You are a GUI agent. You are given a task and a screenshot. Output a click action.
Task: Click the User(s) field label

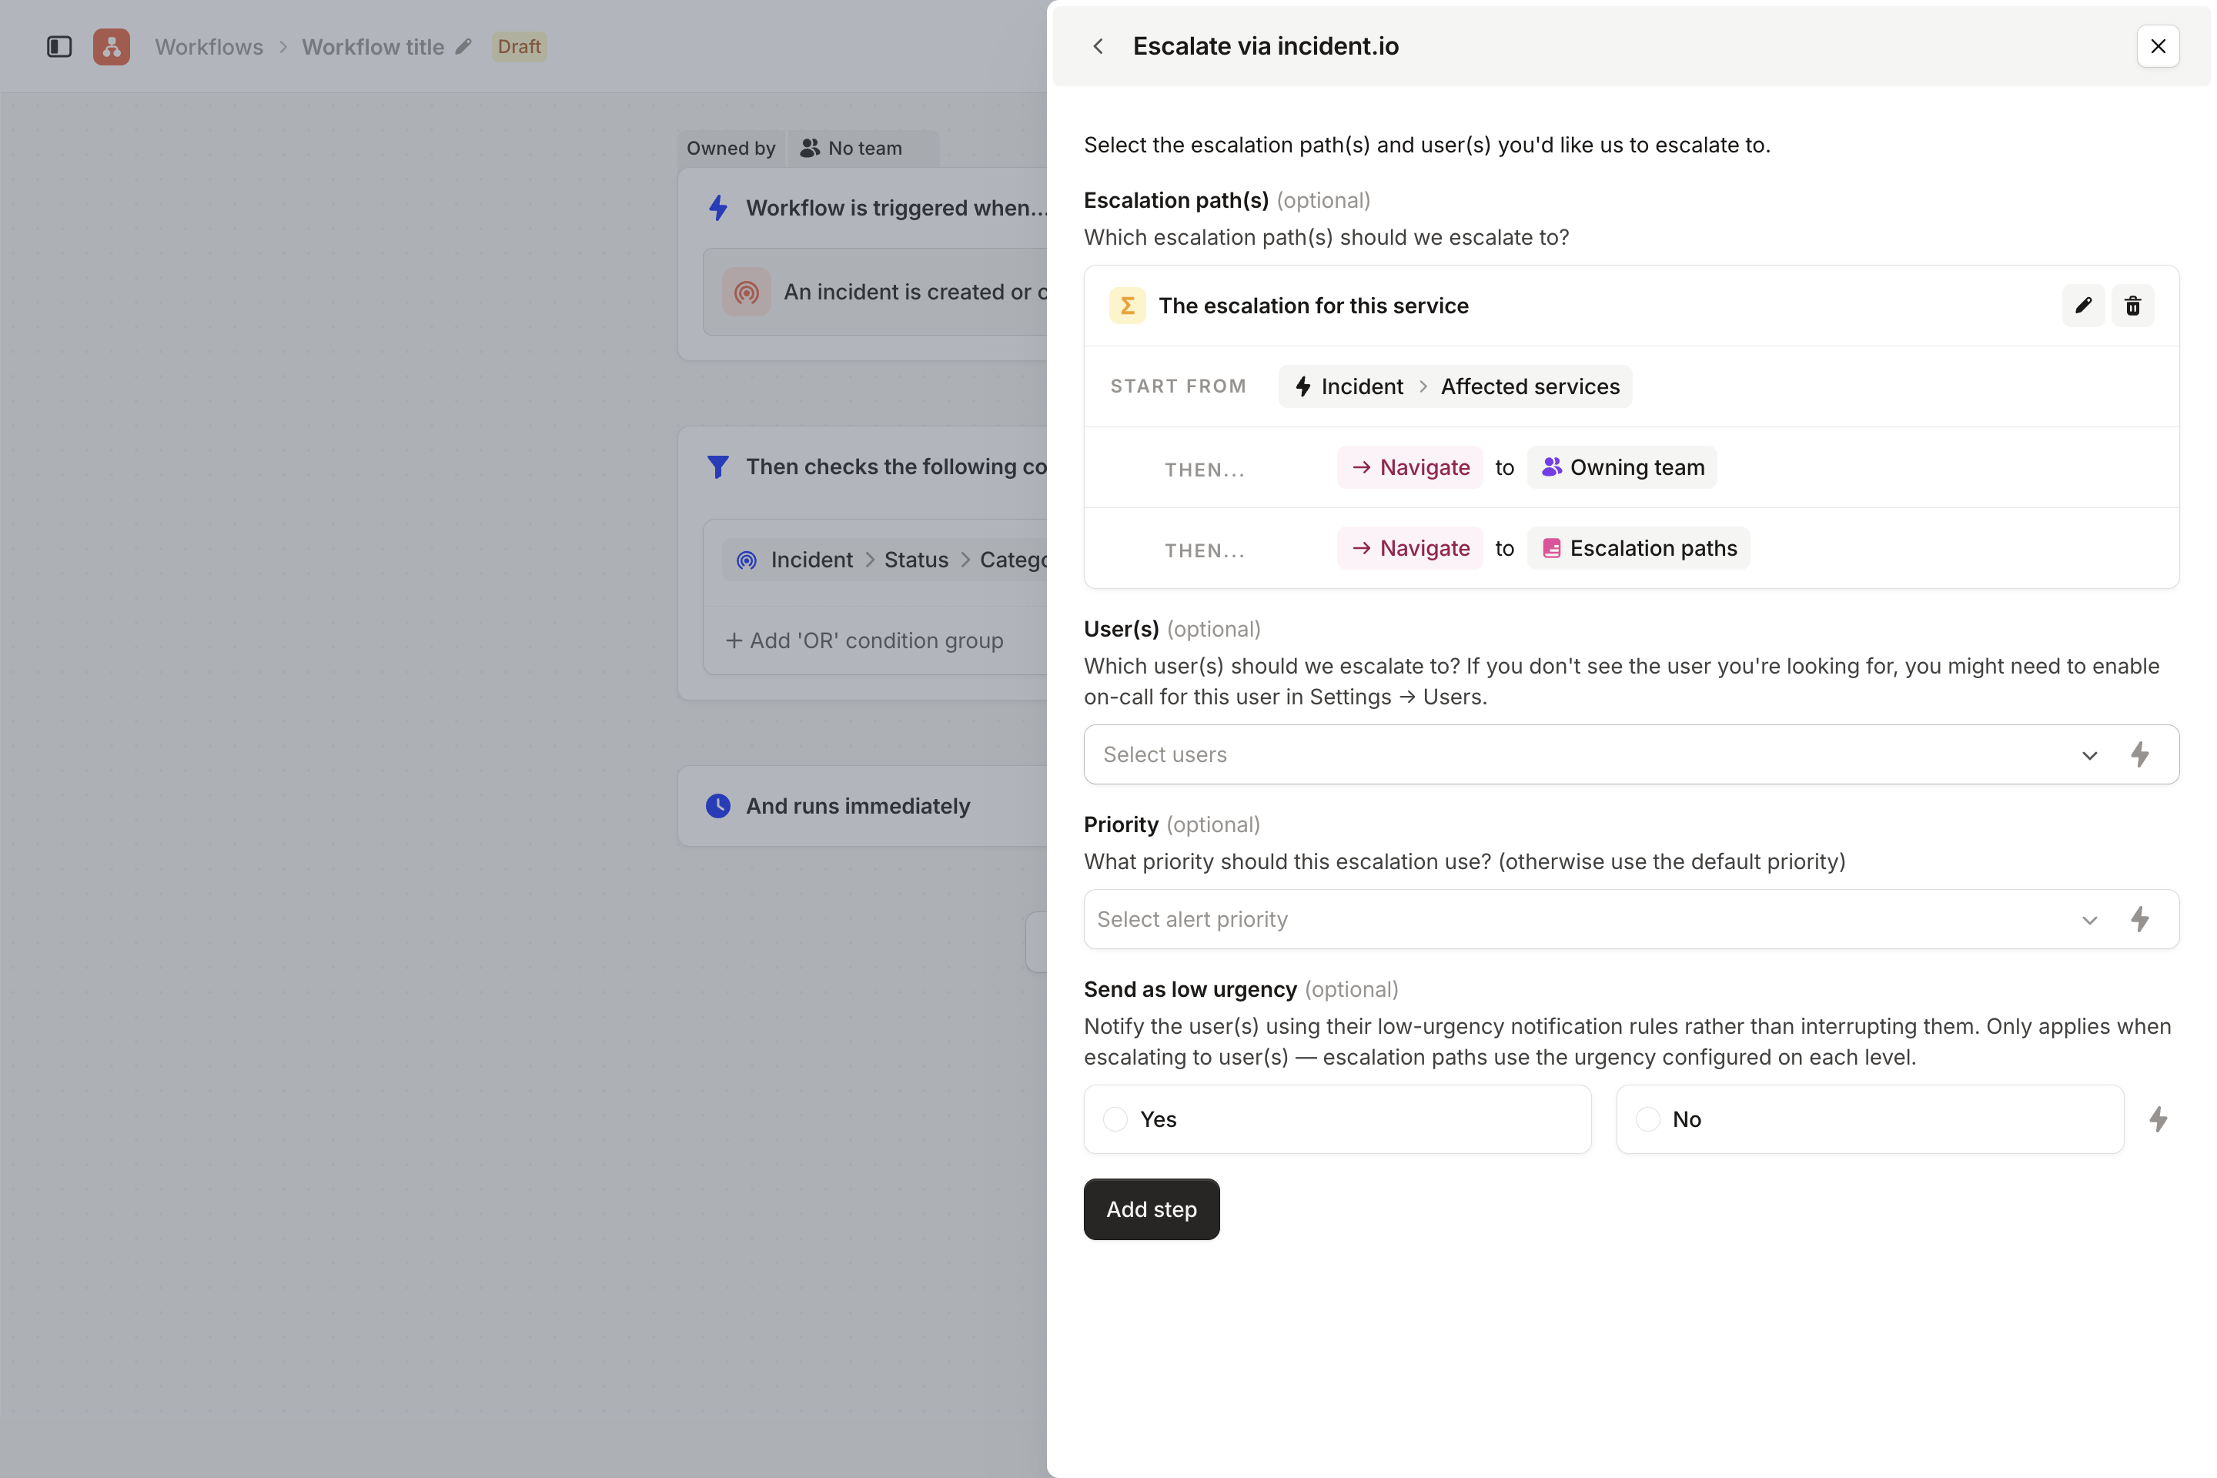[x=1122, y=629]
